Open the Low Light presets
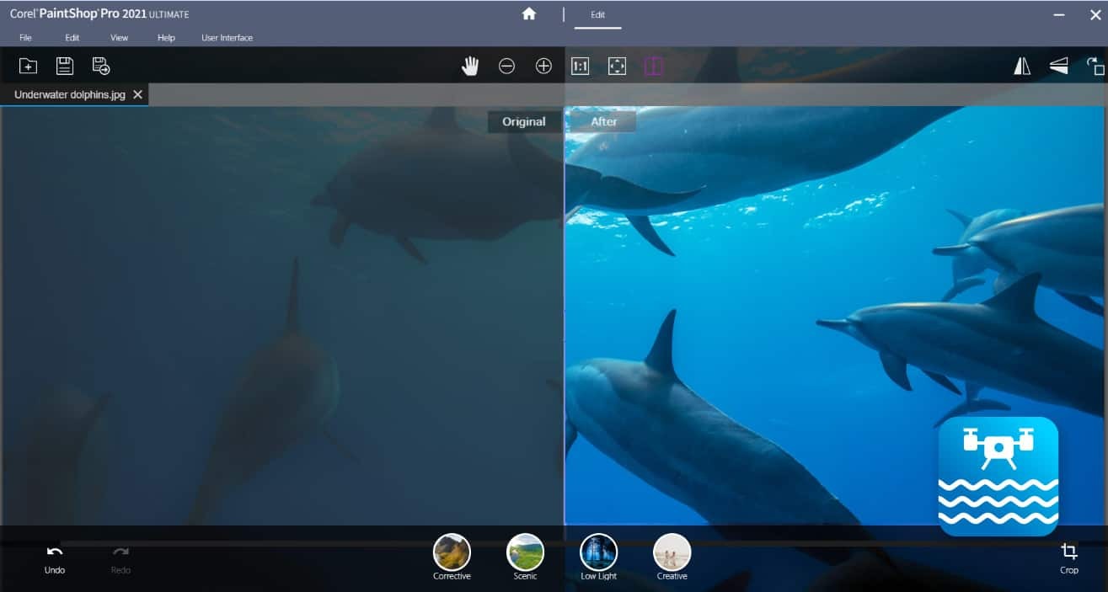The image size is (1108, 592). coord(598,552)
